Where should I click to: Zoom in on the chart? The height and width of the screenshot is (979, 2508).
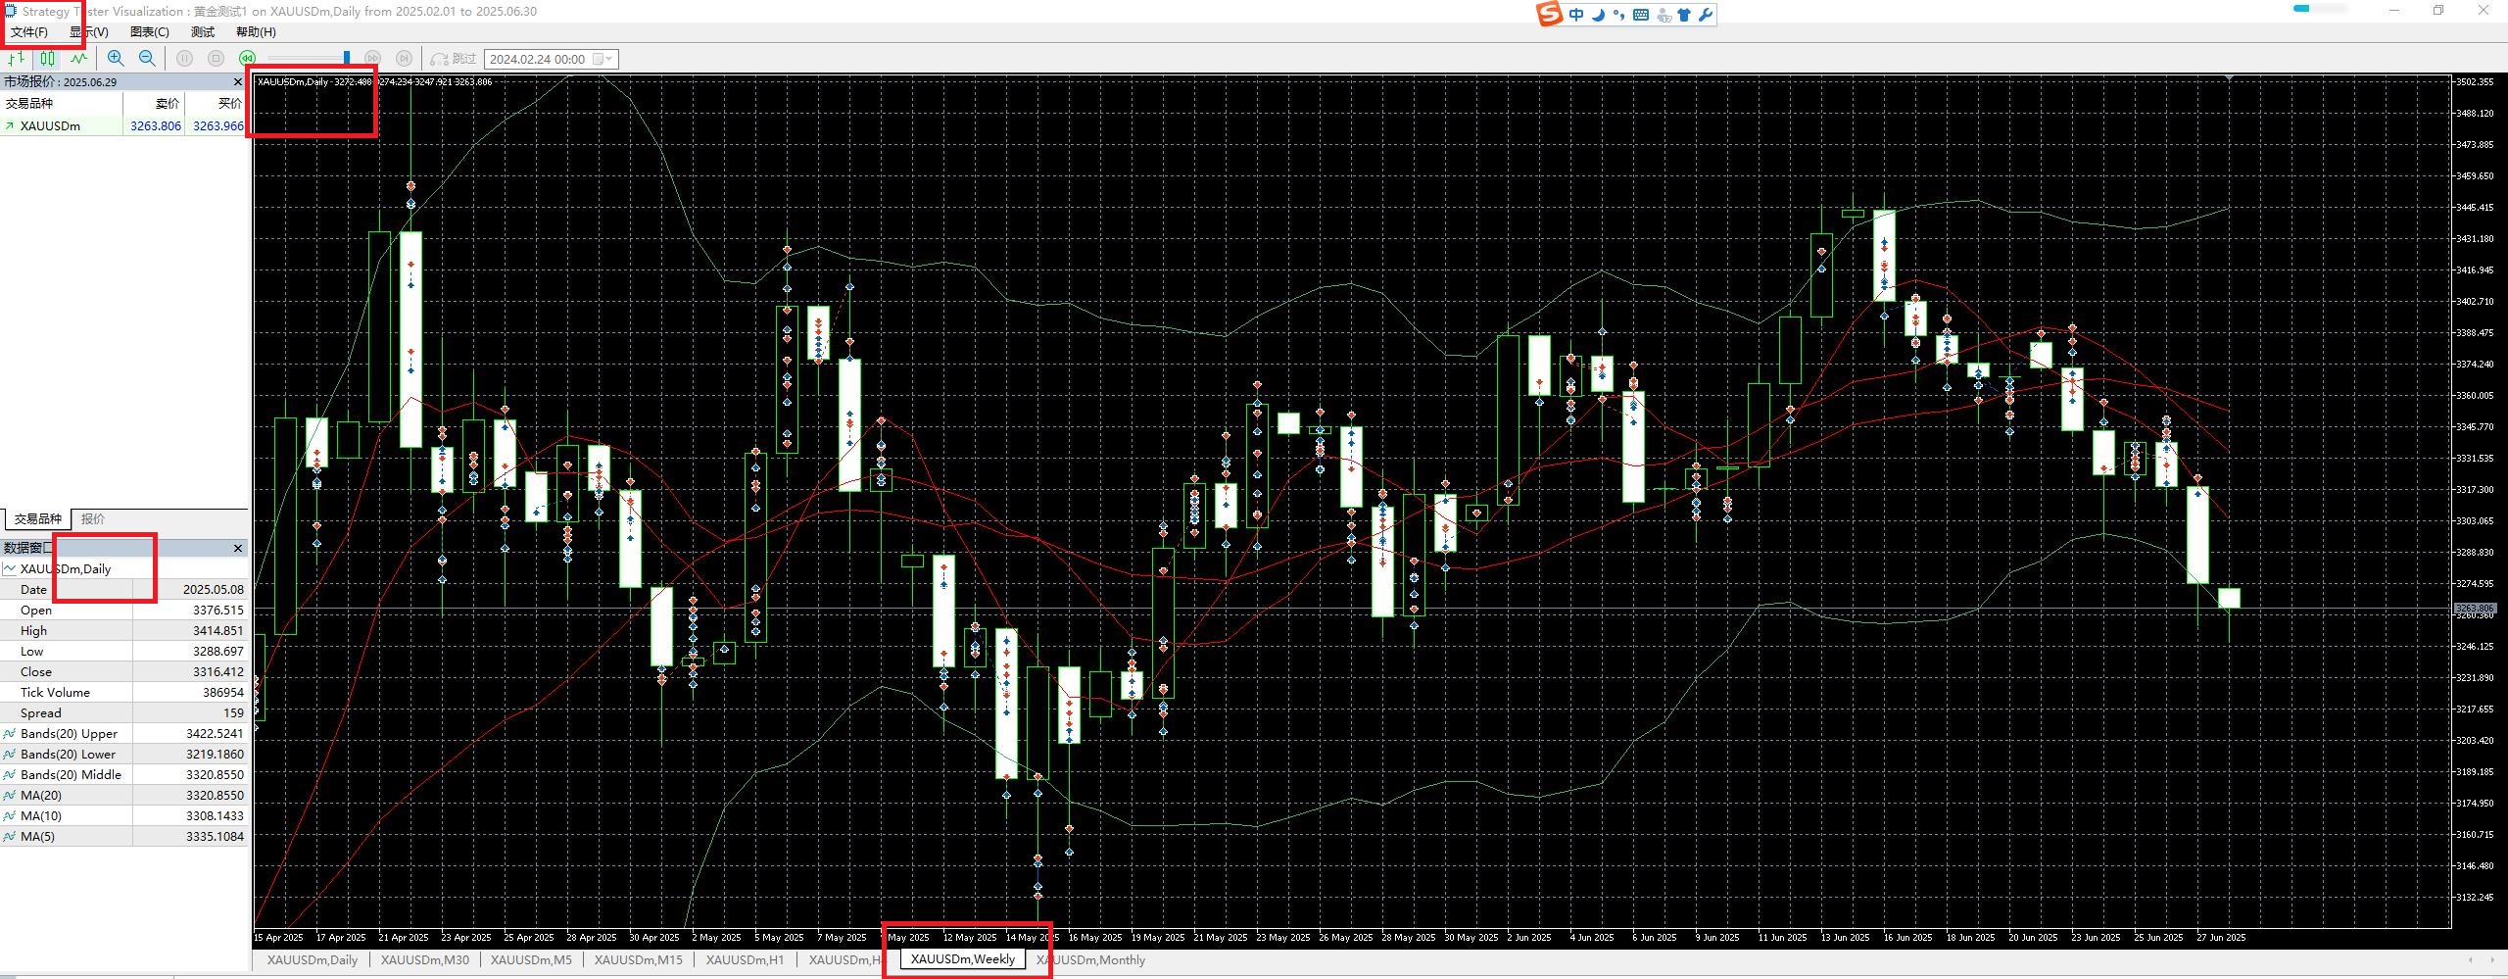(116, 59)
